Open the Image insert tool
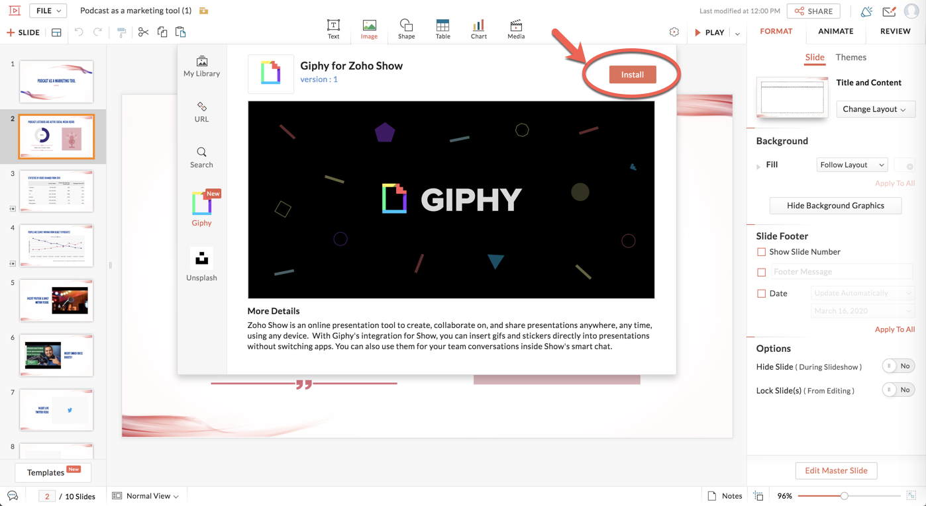 click(369, 29)
